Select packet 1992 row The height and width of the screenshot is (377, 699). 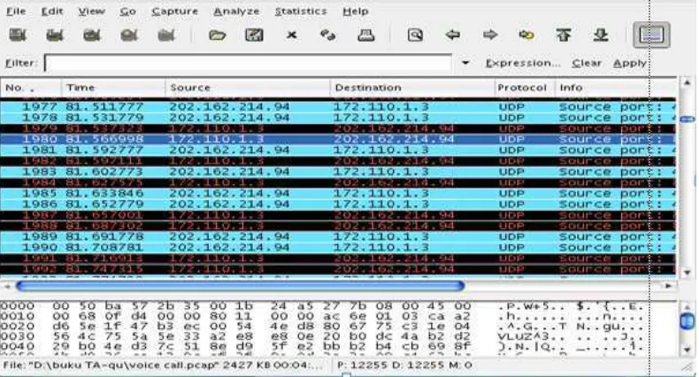tap(338, 269)
